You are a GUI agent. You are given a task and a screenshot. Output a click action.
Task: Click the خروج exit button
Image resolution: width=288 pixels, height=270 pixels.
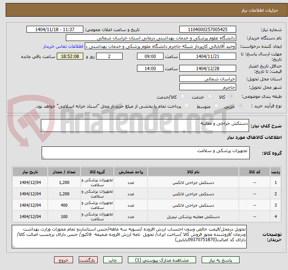tap(64, 260)
